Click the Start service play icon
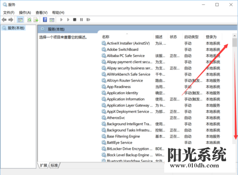Image resolution: width=238 pixels, height=175 pixels. click(61, 19)
